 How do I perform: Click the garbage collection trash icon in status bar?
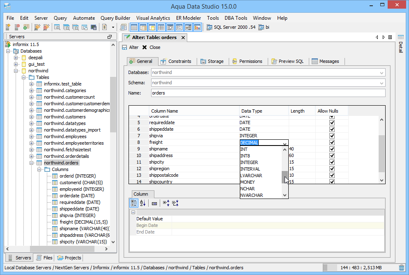[402, 268]
